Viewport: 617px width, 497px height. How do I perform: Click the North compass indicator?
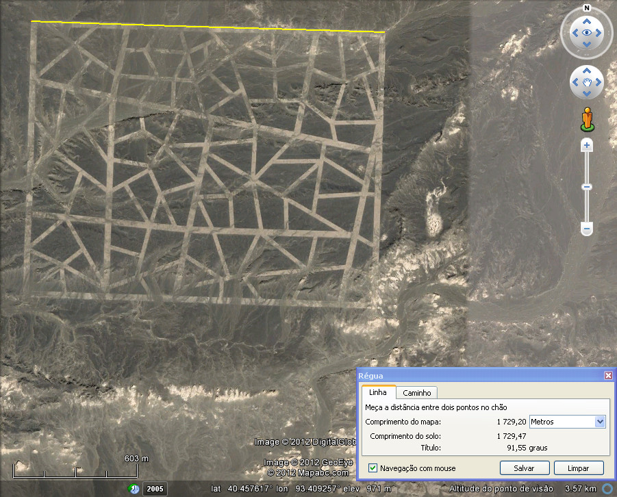tap(586, 8)
